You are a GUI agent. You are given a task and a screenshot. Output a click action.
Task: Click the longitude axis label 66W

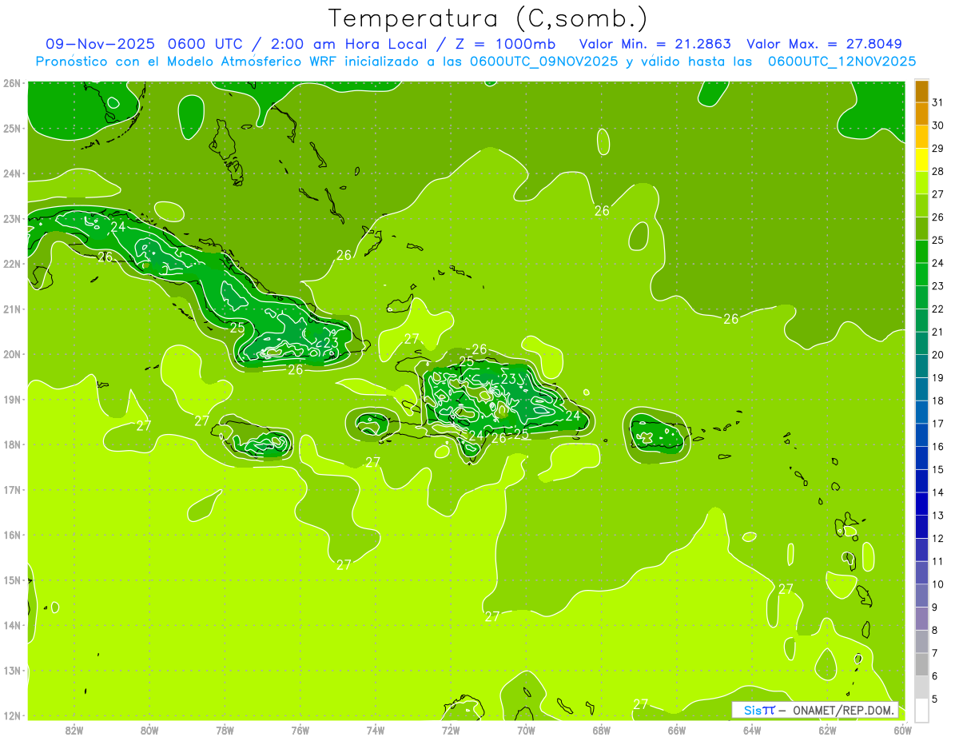(677, 730)
